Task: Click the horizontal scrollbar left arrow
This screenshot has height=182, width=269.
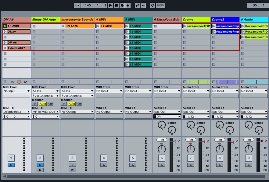Action: pos(4,176)
